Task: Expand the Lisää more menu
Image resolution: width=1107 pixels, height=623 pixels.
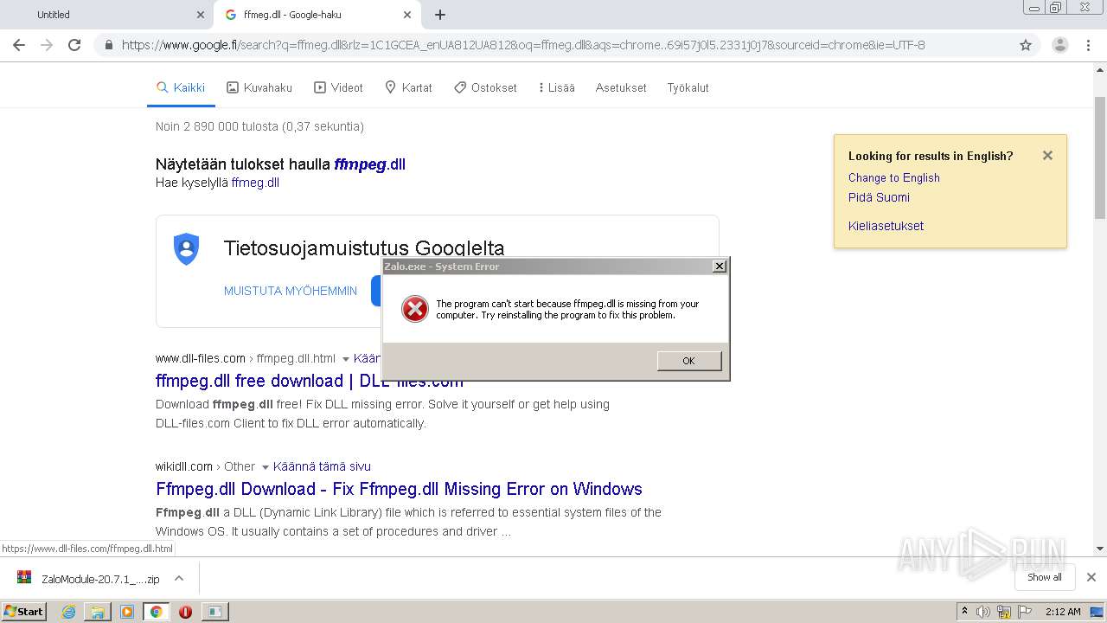Action: [556, 87]
